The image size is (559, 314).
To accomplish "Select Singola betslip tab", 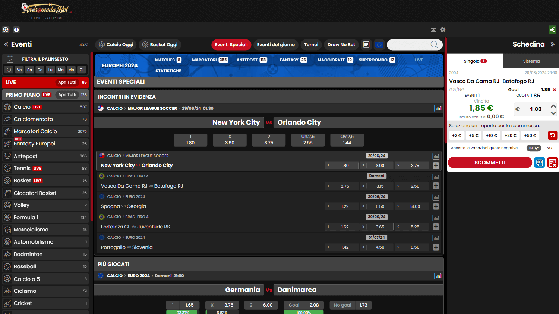I will coord(475,61).
